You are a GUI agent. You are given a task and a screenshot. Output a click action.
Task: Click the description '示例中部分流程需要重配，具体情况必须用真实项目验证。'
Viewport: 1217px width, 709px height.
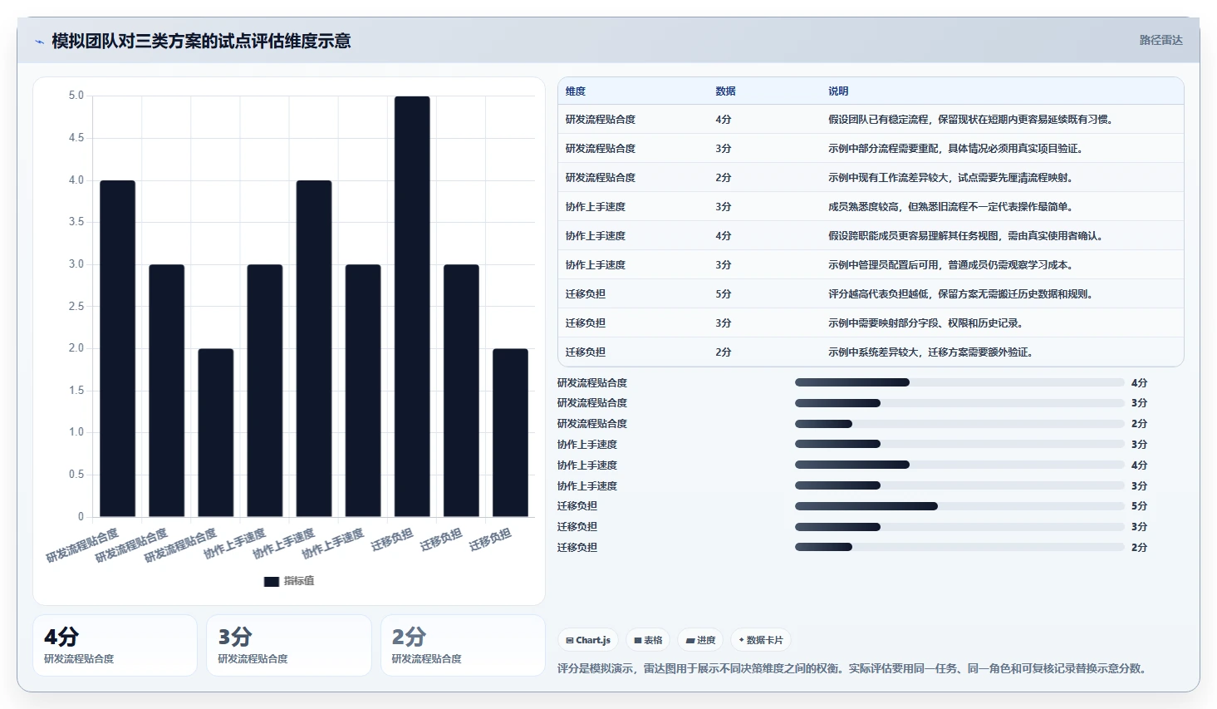955,149
